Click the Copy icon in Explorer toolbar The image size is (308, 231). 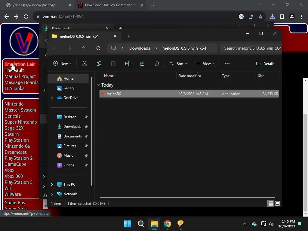pyautogui.click(x=99, y=64)
